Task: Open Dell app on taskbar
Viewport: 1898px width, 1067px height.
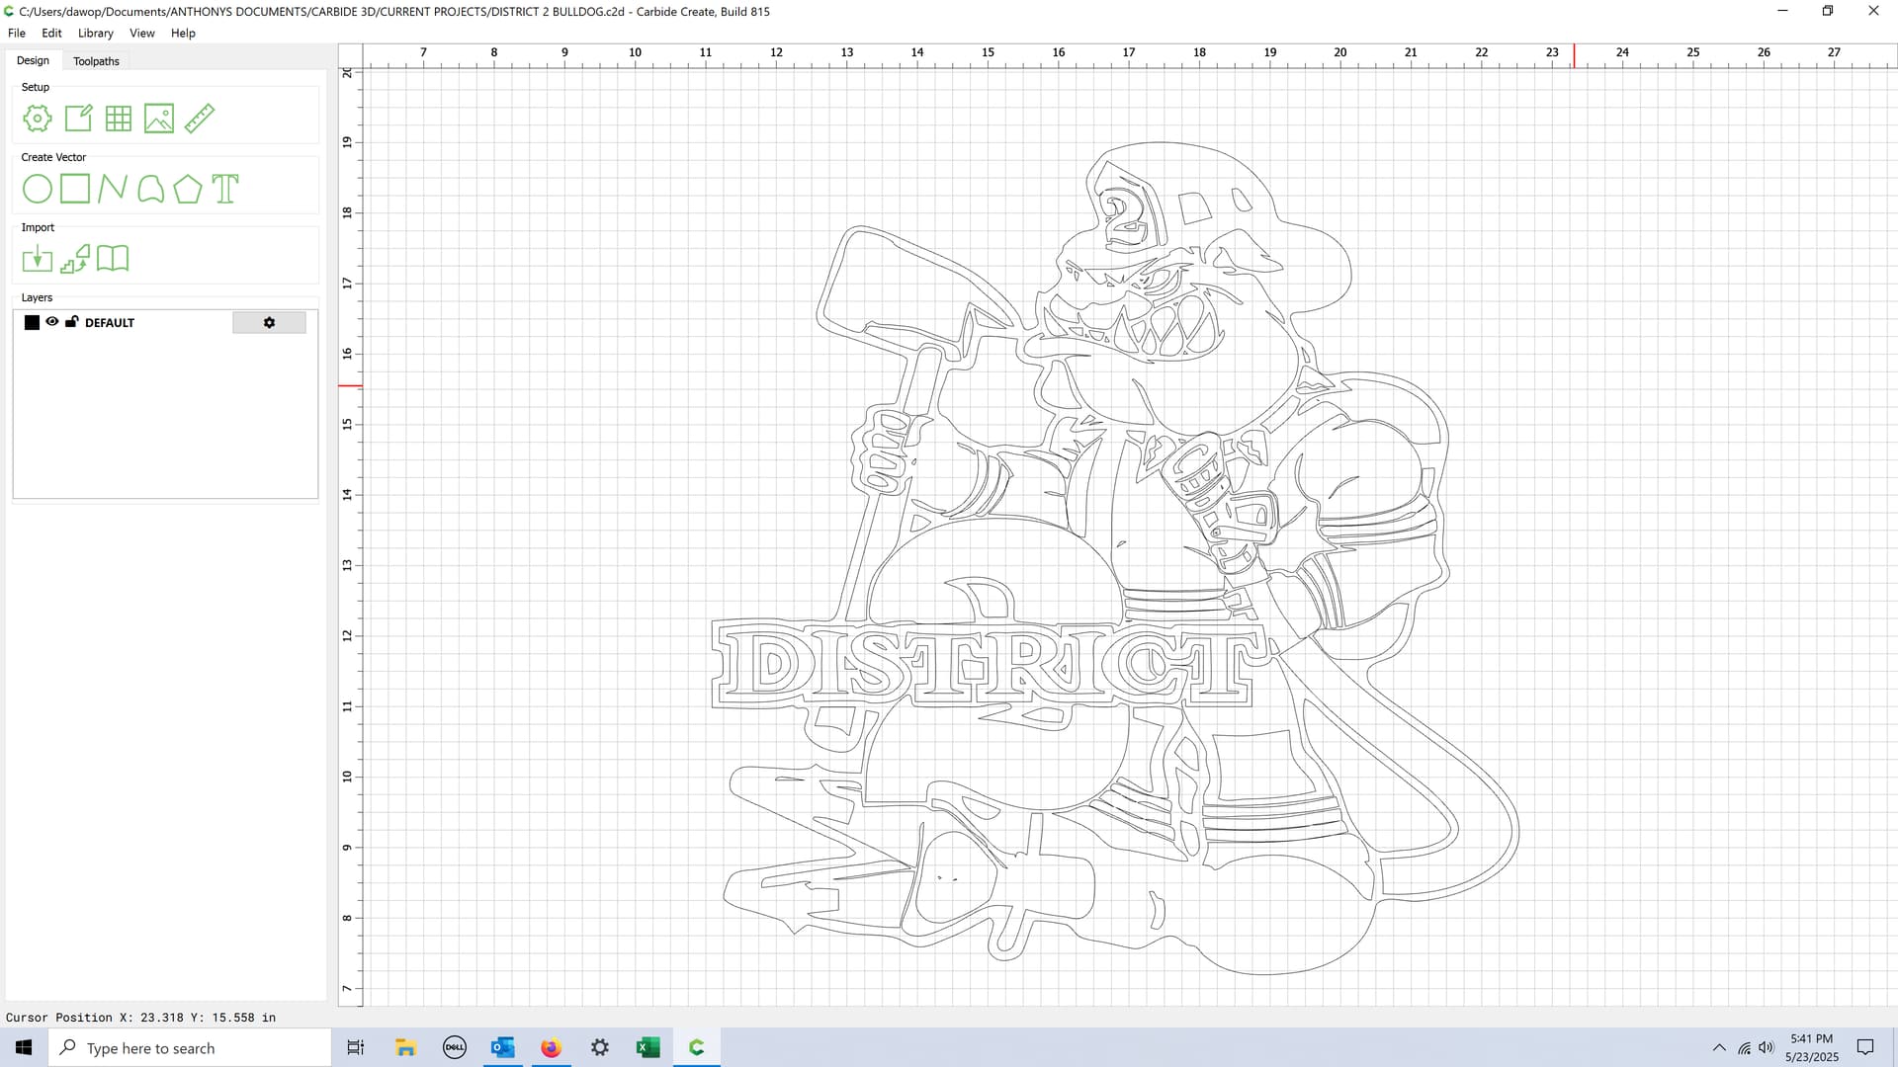Action: click(454, 1047)
